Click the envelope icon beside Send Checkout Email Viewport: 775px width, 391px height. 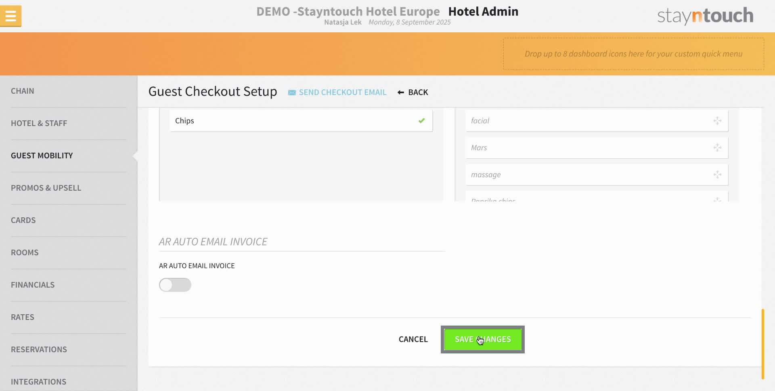[292, 92]
